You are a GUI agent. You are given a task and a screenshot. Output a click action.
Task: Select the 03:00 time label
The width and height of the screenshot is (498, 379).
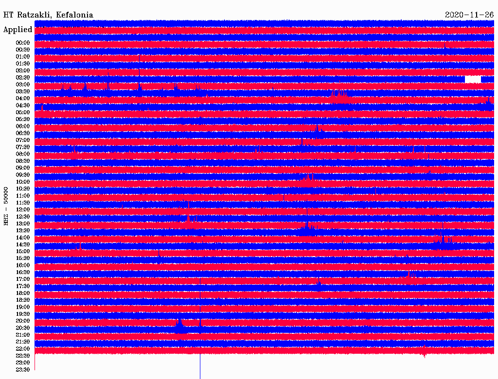pyautogui.click(x=23, y=85)
